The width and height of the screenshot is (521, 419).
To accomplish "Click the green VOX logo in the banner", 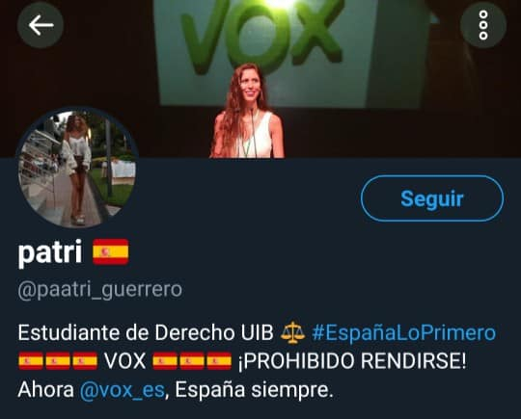I will tap(262, 33).
